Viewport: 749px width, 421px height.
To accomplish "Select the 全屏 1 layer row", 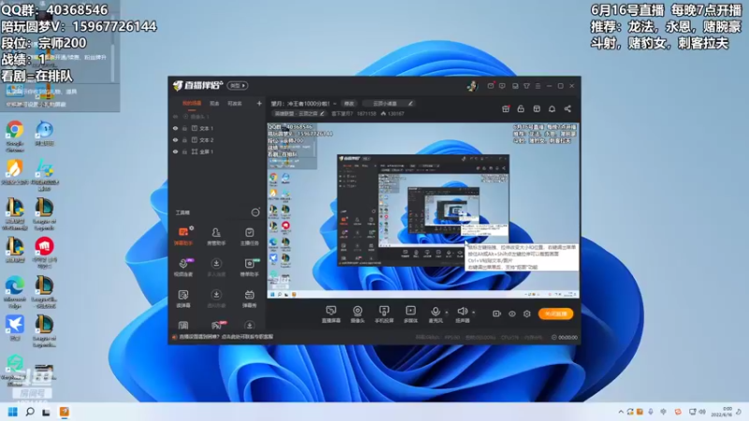I will coord(216,152).
